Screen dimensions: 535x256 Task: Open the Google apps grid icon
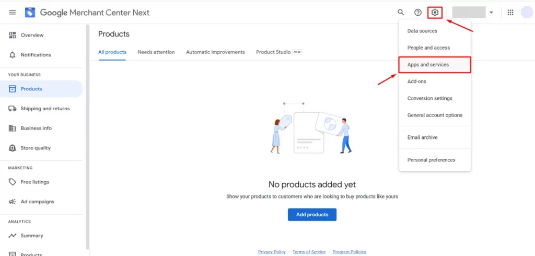click(510, 13)
